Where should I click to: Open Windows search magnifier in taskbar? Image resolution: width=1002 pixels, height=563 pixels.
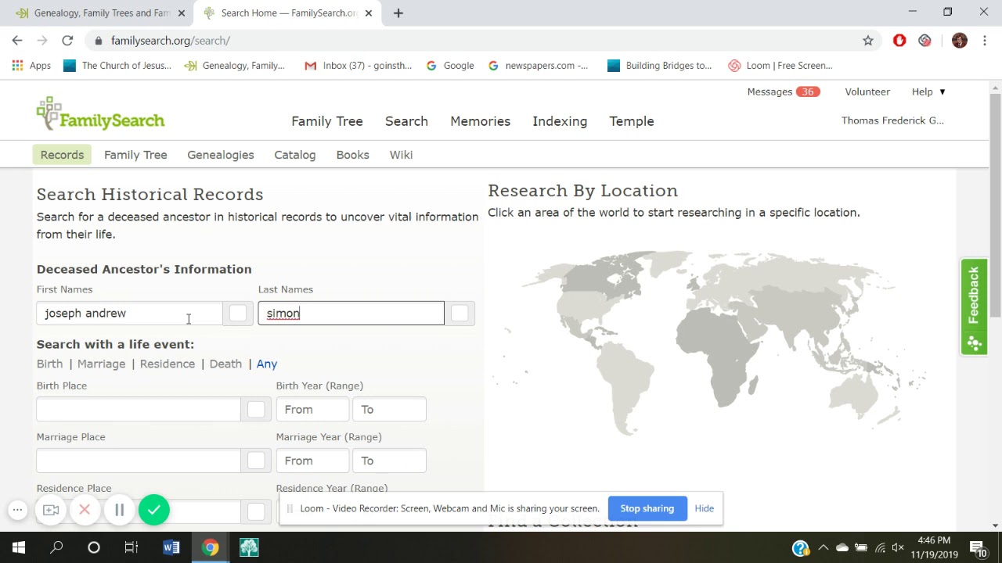pyautogui.click(x=56, y=547)
